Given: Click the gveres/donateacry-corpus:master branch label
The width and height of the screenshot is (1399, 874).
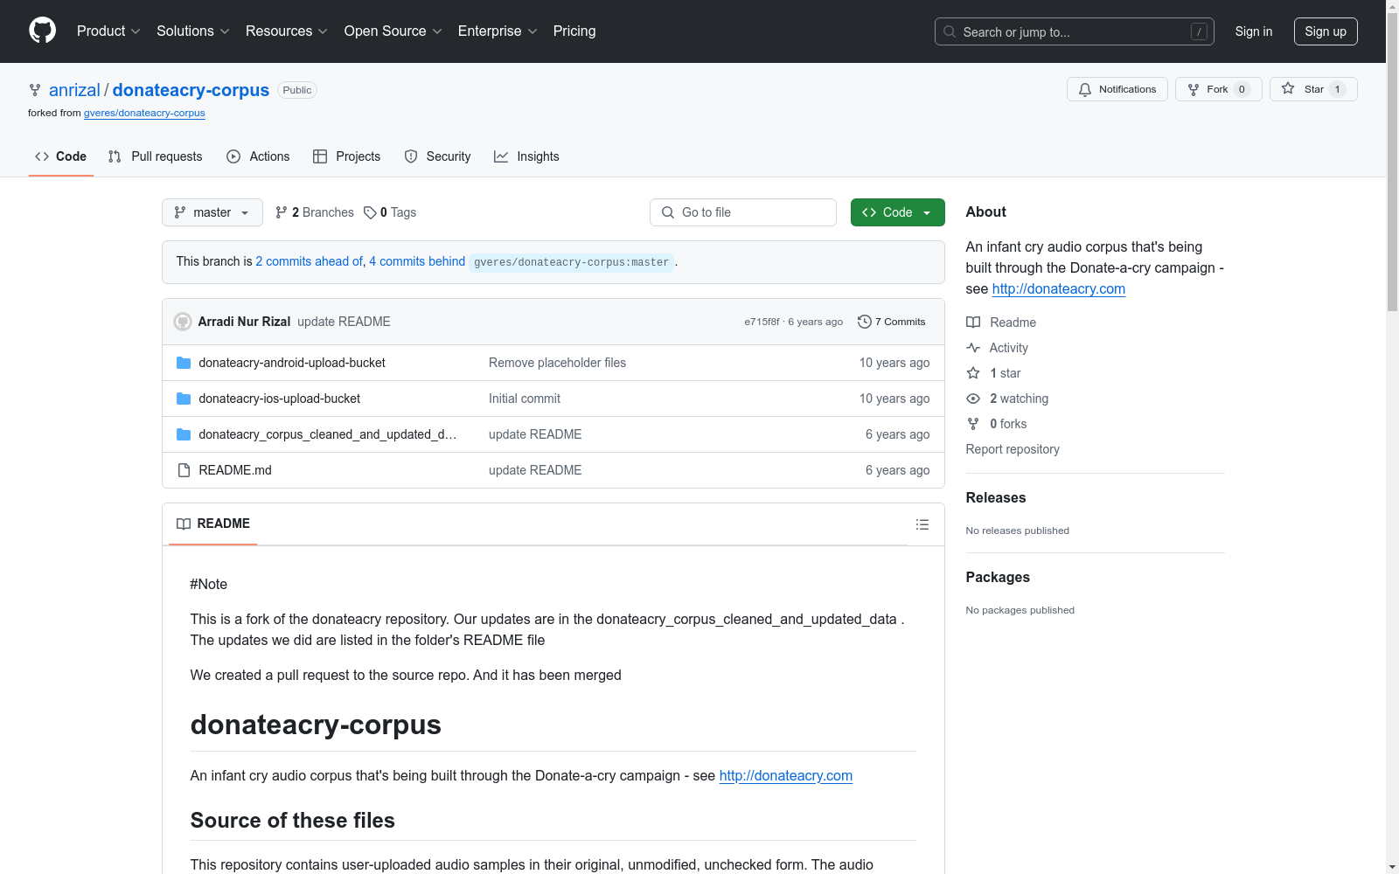Looking at the screenshot, I should (572, 262).
